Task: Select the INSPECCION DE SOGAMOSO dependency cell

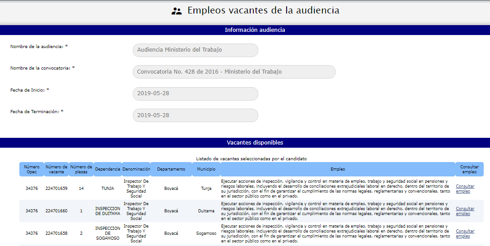Action: [x=108, y=233]
